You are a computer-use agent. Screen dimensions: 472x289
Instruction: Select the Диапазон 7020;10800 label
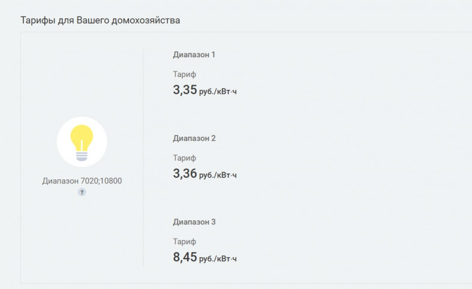pyautogui.click(x=82, y=181)
